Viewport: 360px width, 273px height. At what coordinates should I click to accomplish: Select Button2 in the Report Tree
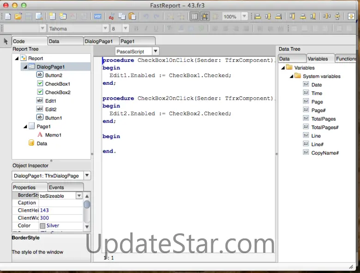click(x=54, y=76)
